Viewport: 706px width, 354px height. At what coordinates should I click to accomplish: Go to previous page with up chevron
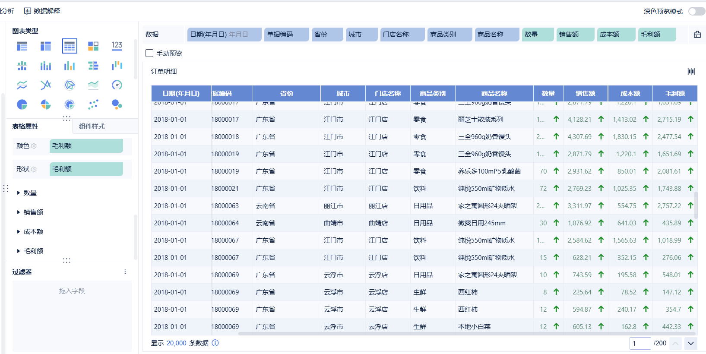coord(675,344)
